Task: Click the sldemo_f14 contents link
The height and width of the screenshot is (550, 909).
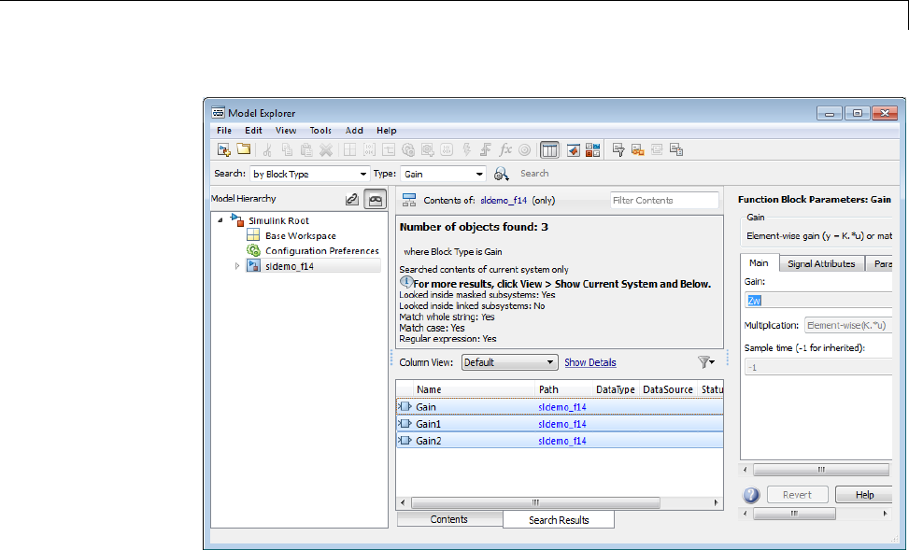Action: 504,200
